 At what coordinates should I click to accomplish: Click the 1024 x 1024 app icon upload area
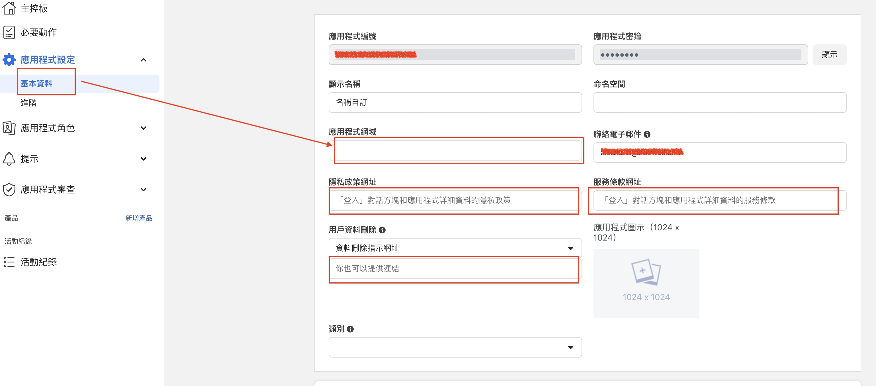(646, 284)
